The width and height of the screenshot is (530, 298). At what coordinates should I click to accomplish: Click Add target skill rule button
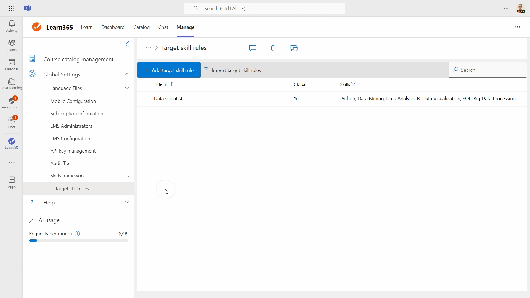pyautogui.click(x=169, y=70)
